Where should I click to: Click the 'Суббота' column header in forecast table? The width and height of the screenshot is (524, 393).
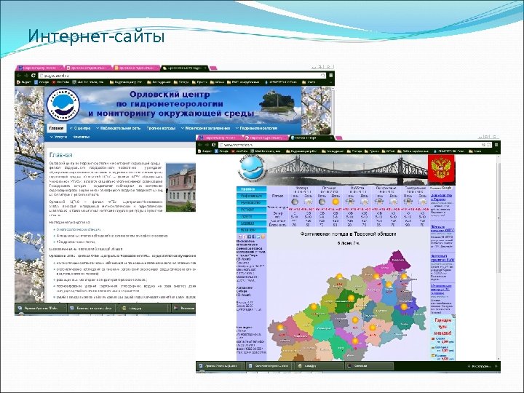click(x=357, y=188)
